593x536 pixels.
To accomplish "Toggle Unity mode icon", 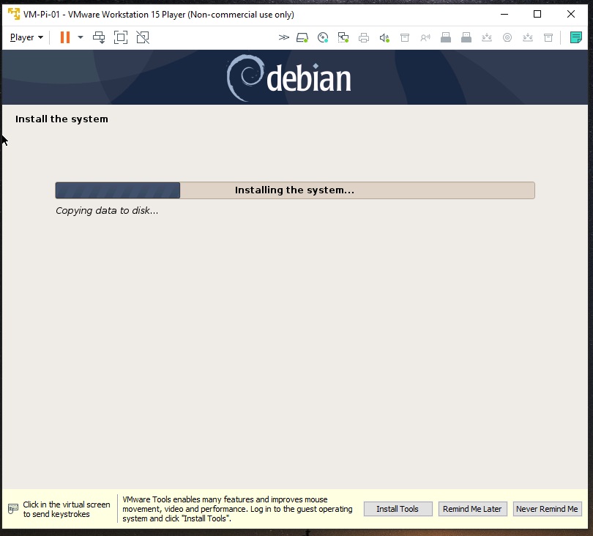I will [x=143, y=37].
